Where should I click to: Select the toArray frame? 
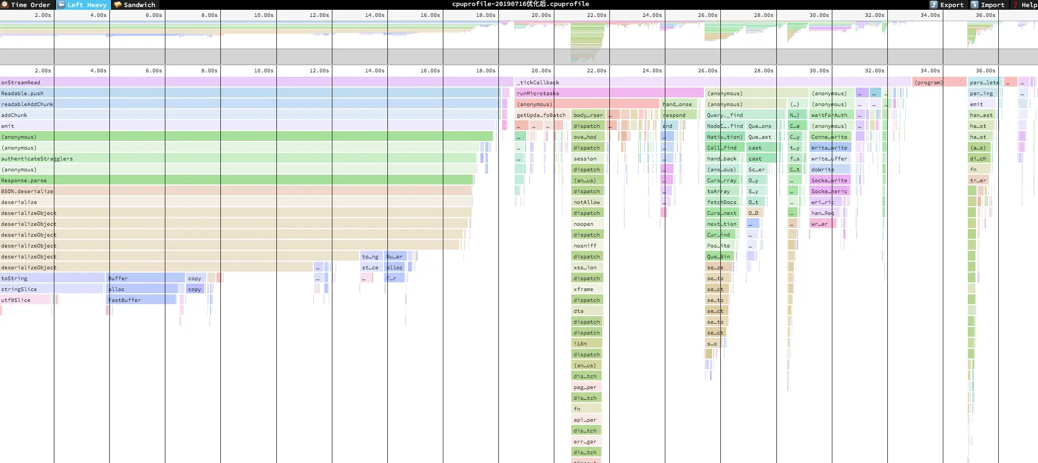722,191
